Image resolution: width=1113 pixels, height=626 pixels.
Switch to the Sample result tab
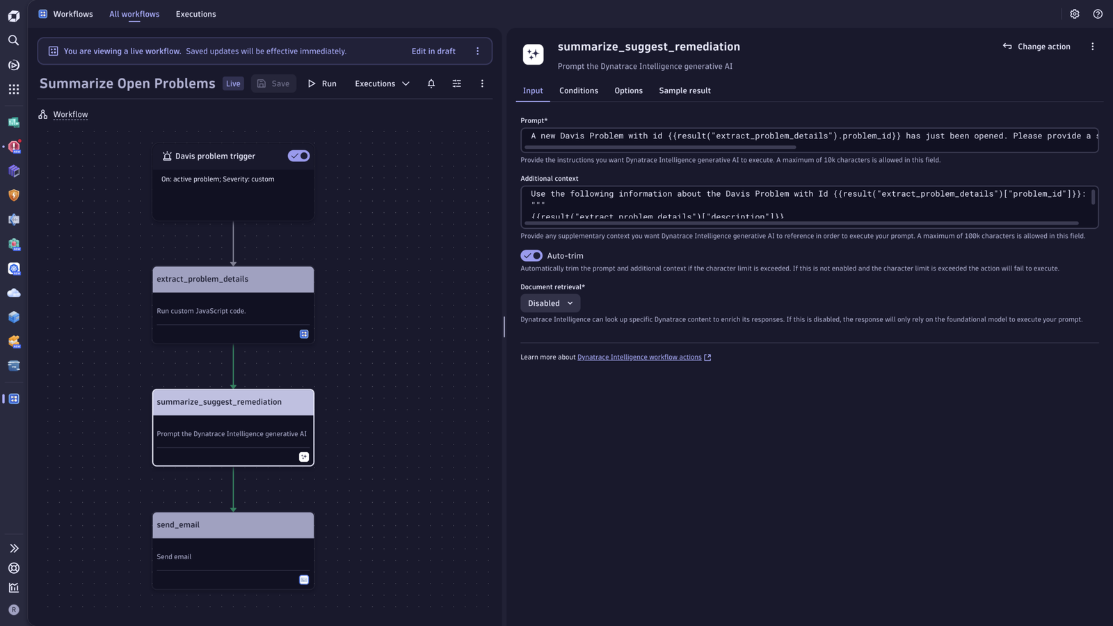(x=684, y=91)
